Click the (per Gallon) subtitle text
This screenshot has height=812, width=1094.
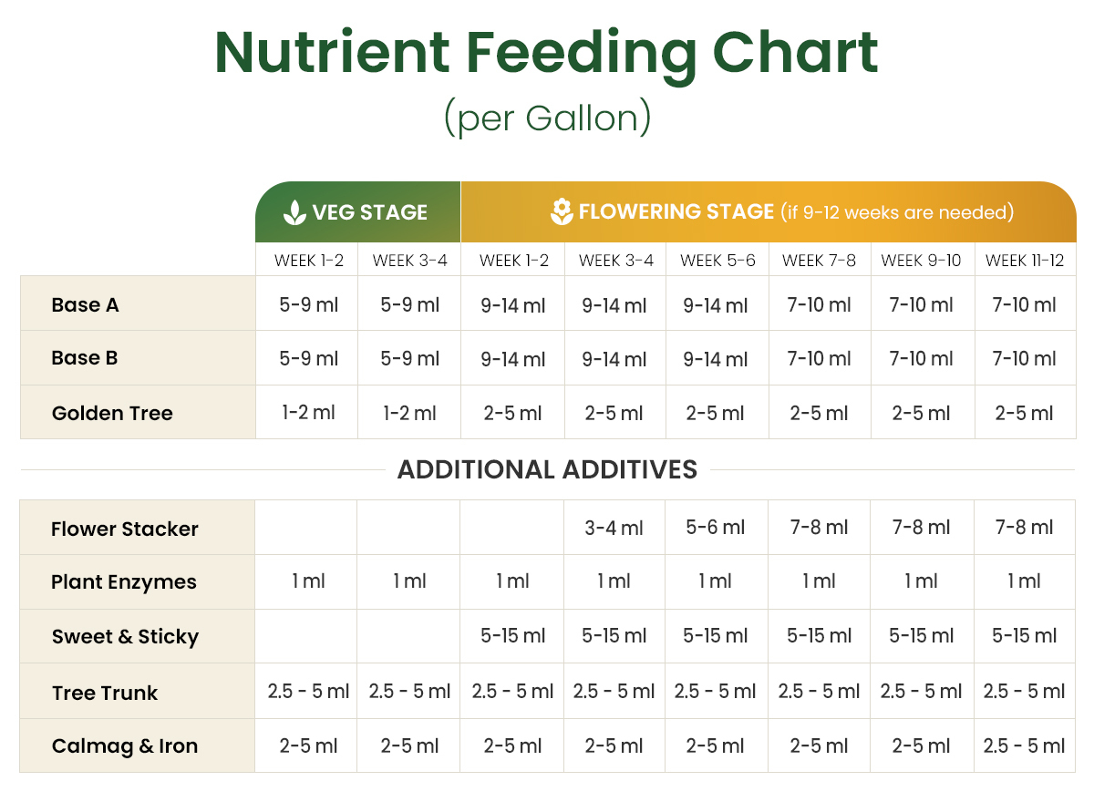click(x=547, y=118)
